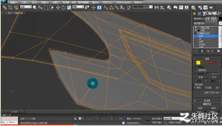This screenshot has width=222, height=126.
Task: Collapse the 可编辑多边形 stack entry
Action: click(195, 33)
